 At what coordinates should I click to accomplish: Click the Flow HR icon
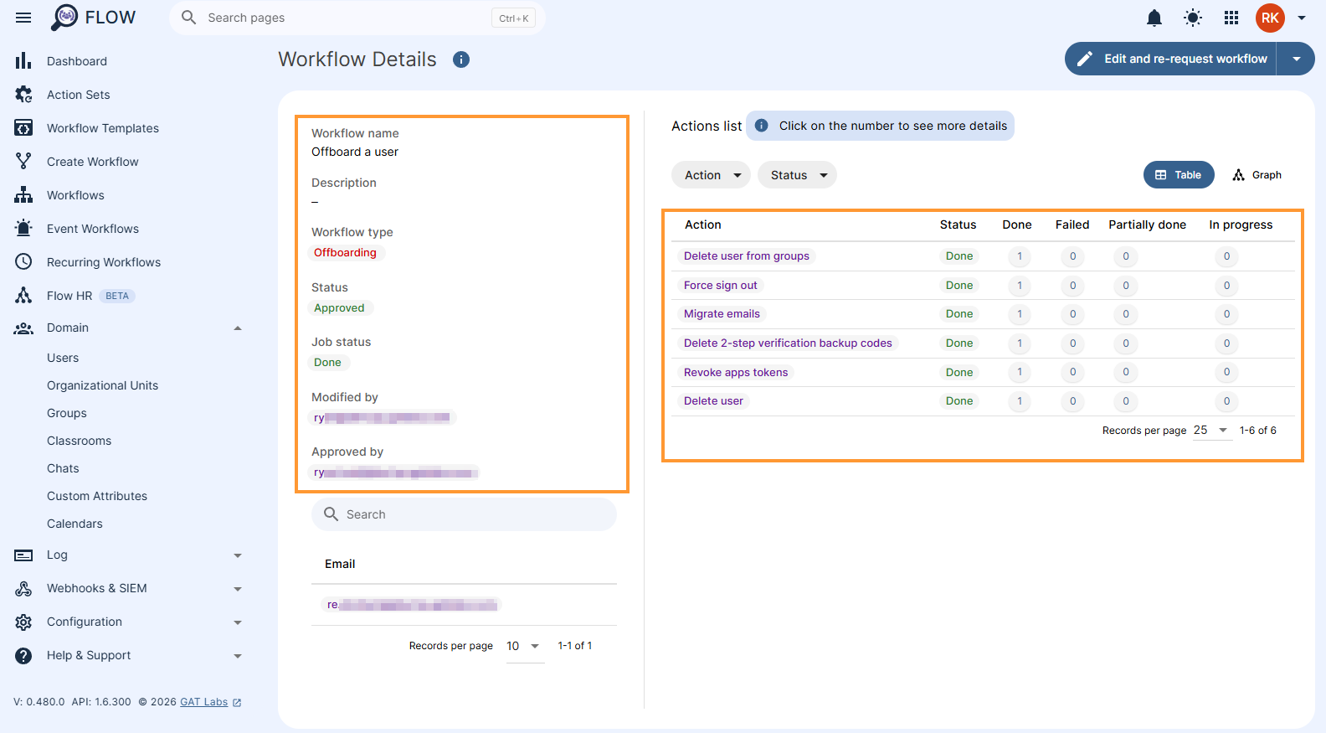click(23, 296)
